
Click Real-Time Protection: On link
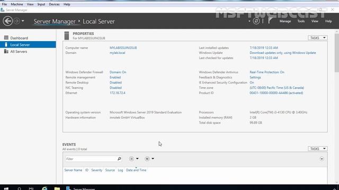[x=267, y=72]
